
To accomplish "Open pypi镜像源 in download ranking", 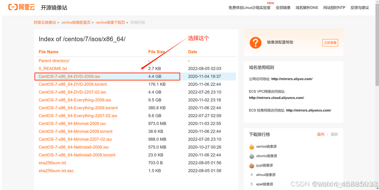I will [x=264, y=165].
